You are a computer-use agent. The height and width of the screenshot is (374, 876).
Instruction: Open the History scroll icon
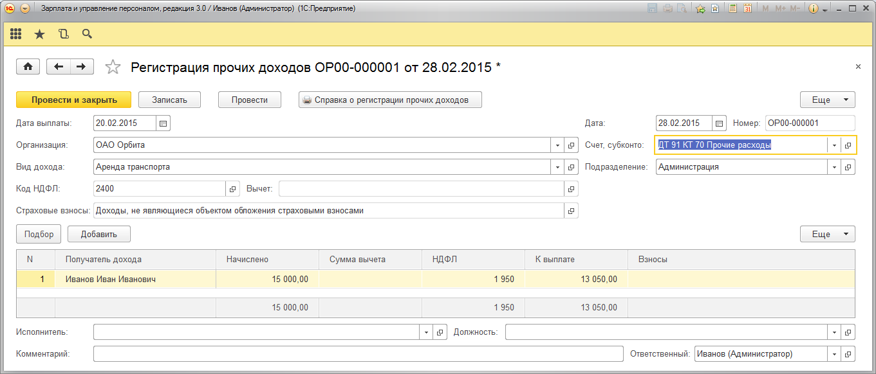point(63,34)
